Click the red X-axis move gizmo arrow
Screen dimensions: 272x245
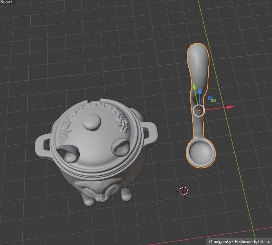(x=230, y=107)
